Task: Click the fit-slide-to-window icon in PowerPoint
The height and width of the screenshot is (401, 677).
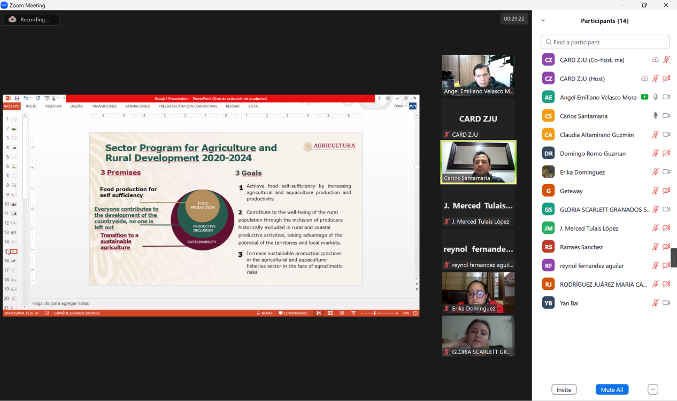Action: coord(415,313)
